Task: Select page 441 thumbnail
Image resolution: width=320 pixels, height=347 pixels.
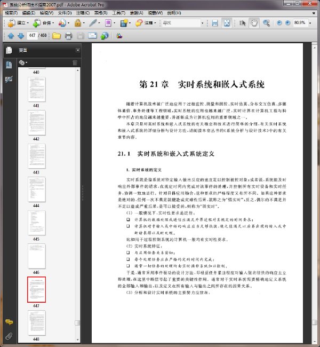Action: pos(37,89)
